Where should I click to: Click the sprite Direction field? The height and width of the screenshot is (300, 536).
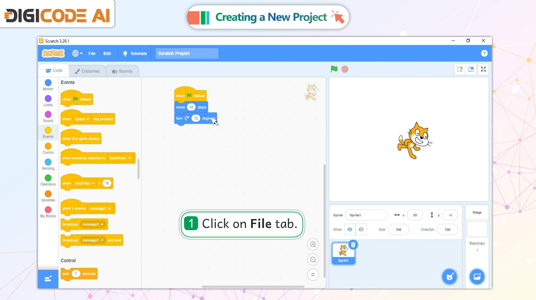pyautogui.click(x=448, y=230)
